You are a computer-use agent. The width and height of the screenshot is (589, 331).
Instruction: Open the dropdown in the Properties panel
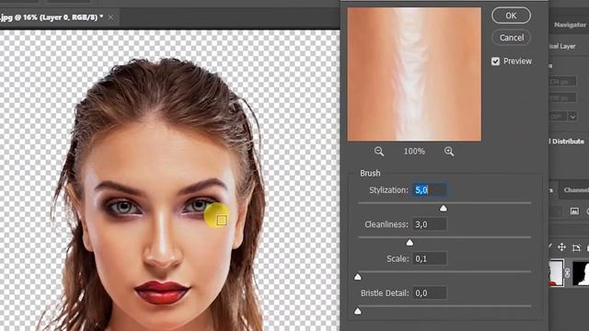(x=572, y=117)
